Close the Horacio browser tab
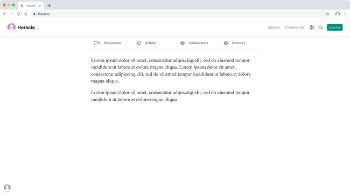Viewport: 350px width, 195px height. [x=40, y=6]
